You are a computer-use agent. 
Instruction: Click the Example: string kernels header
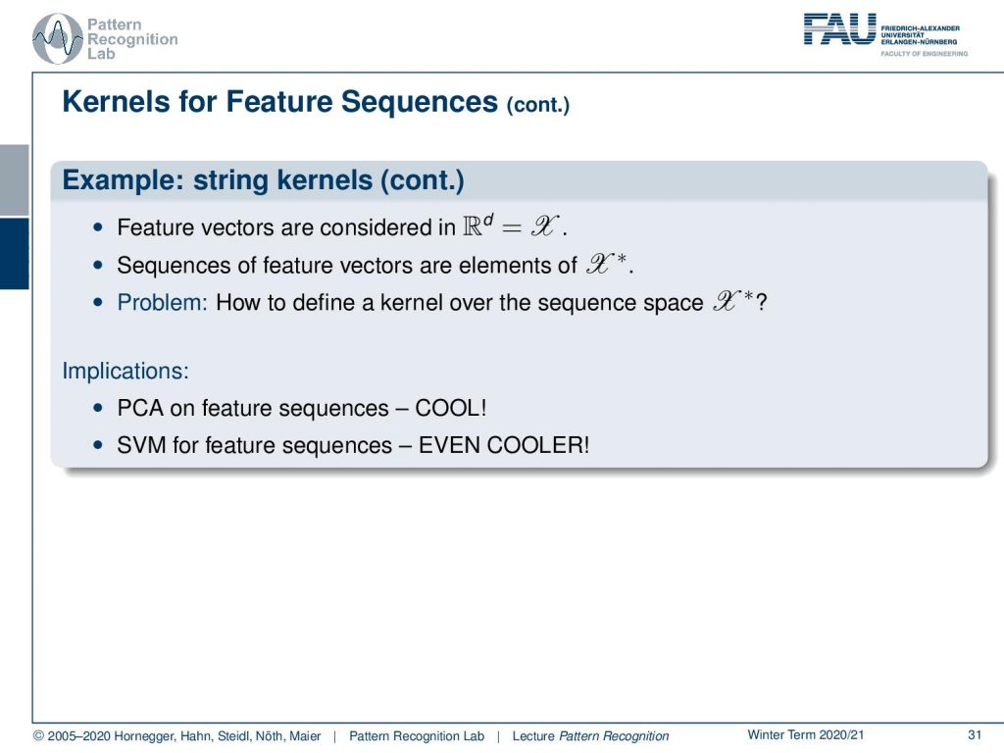click(263, 180)
